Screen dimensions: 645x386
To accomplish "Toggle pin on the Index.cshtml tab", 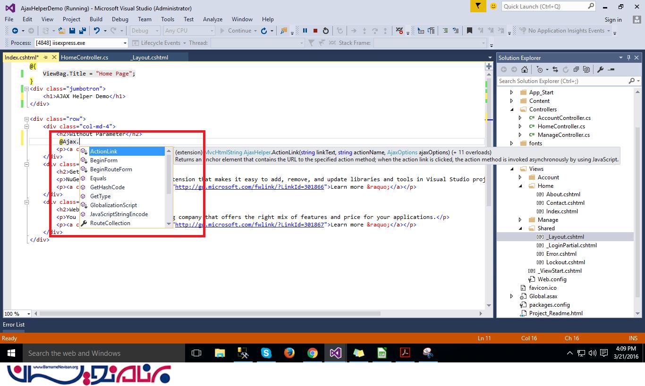I will click(46, 57).
